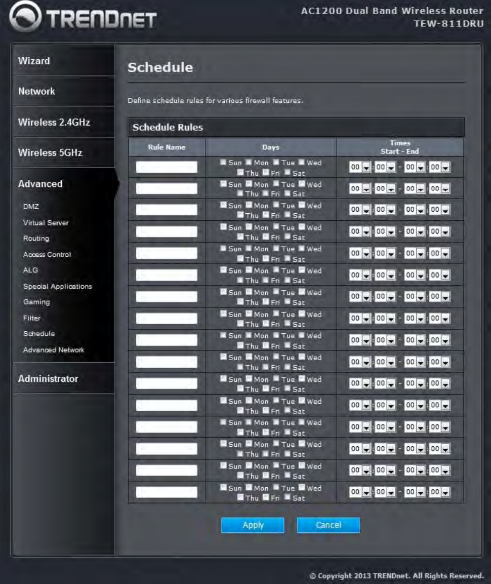This screenshot has width=491, height=584.
Task: Check Sat in the third rule row
Action: tap(288, 215)
